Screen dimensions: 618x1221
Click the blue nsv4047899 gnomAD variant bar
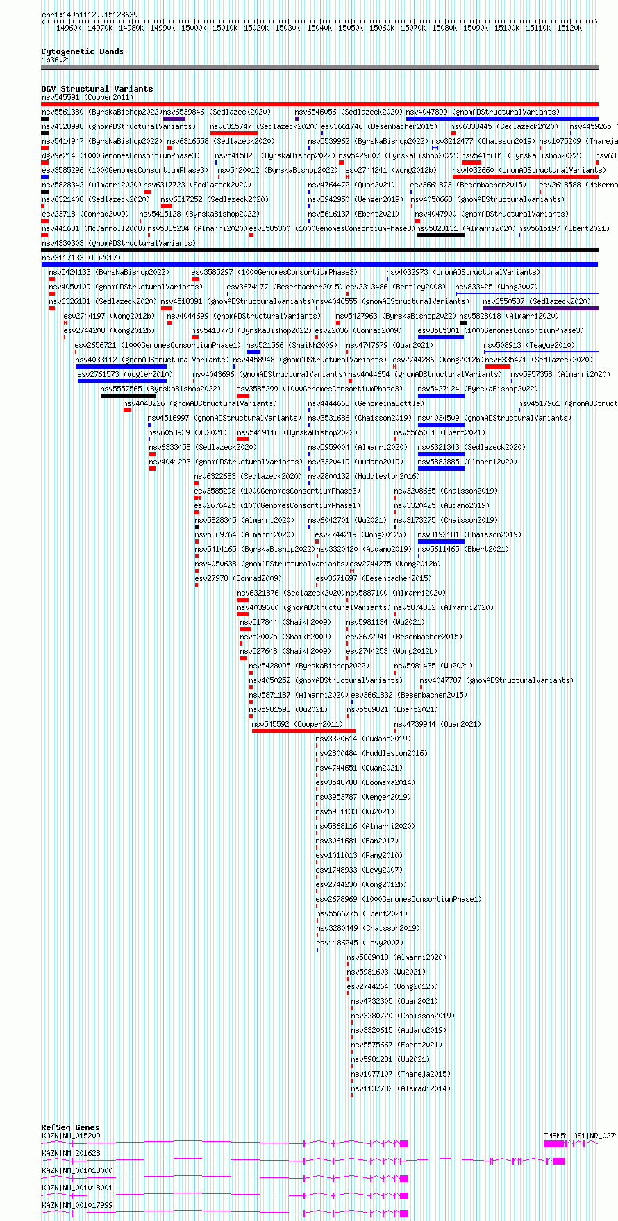[502, 119]
